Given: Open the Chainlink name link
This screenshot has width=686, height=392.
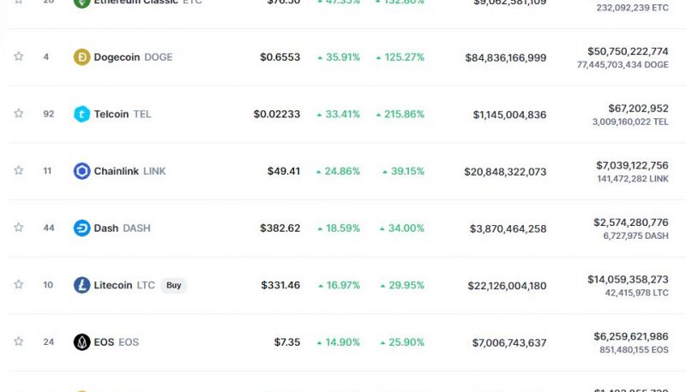Looking at the screenshot, I should coord(116,171).
